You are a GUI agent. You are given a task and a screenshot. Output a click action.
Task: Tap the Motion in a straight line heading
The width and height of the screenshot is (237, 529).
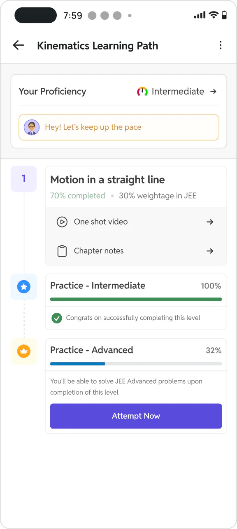point(107,180)
